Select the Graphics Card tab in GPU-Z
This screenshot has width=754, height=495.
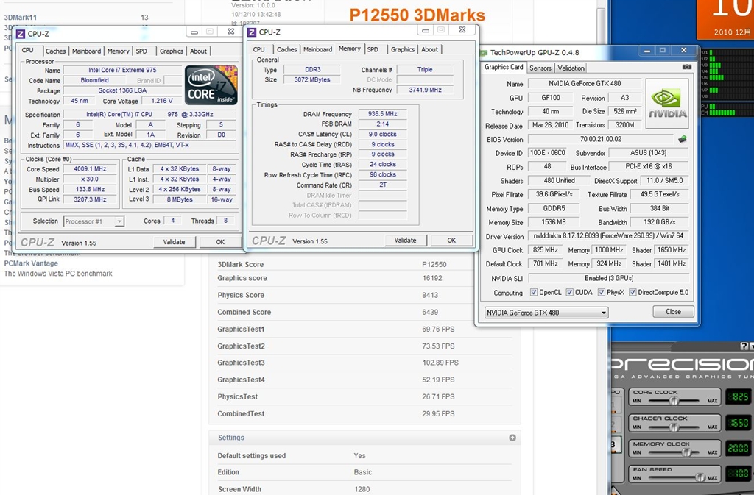click(504, 67)
